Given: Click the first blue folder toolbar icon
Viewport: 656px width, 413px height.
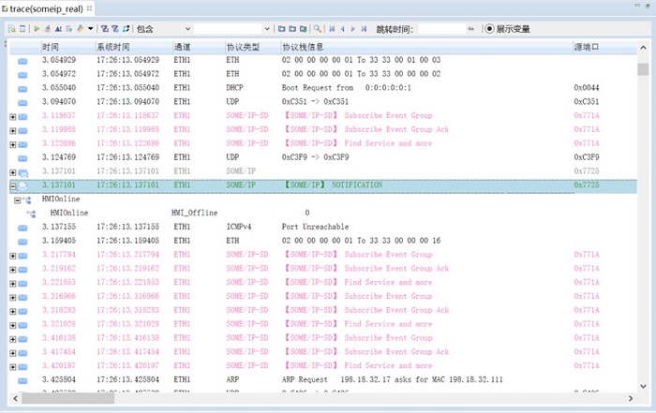Looking at the screenshot, I should (x=281, y=29).
